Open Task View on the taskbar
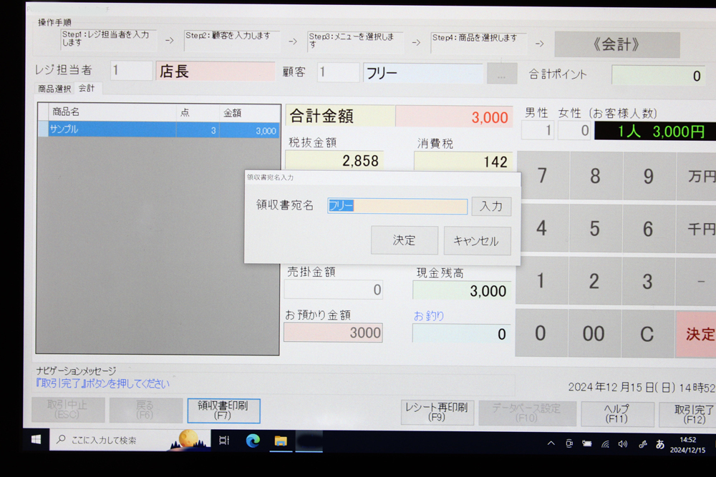 [223, 441]
